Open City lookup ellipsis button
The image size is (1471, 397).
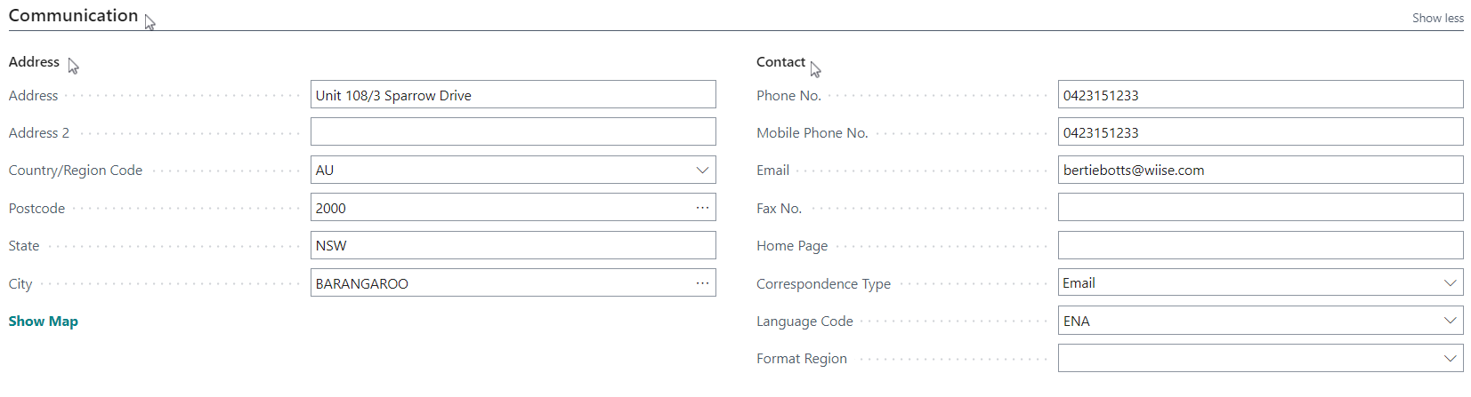pos(702,283)
